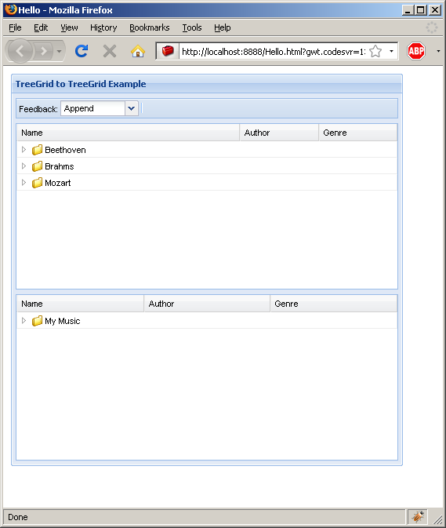Image resolution: width=446 pixels, height=528 pixels.
Task: Click the Done status bar text
Action: 18,517
